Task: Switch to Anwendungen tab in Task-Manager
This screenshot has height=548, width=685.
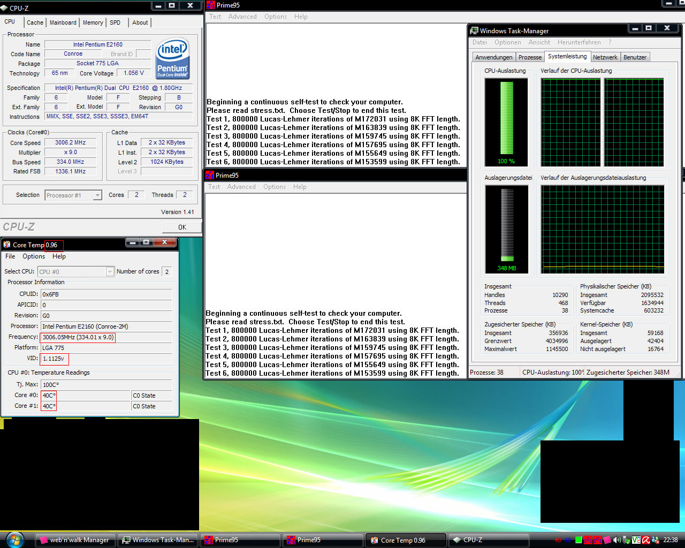Action: pos(494,57)
